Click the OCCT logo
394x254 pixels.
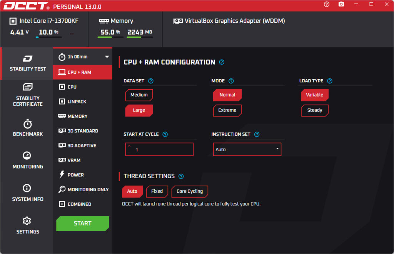click(x=27, y=6)
